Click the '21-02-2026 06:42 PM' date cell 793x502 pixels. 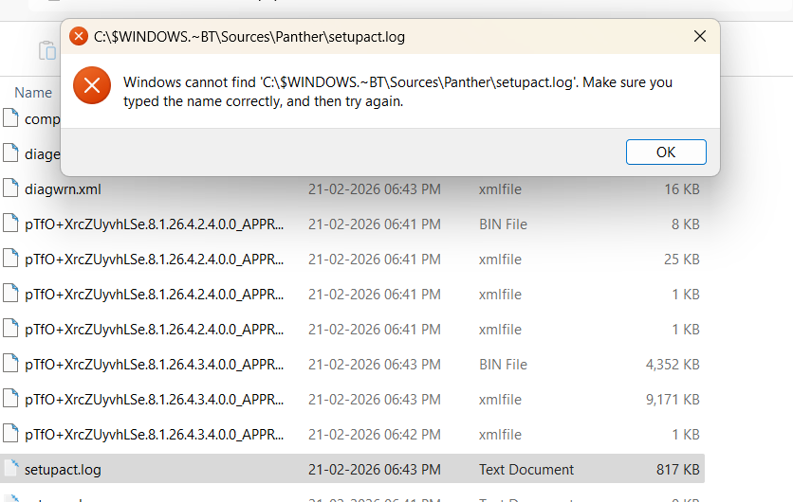pos(375,435)
